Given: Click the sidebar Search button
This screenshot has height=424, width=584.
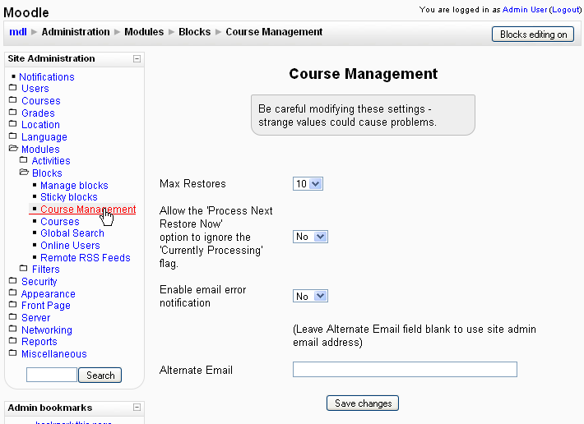Looking at the screenshot, I should coord(100,375).
